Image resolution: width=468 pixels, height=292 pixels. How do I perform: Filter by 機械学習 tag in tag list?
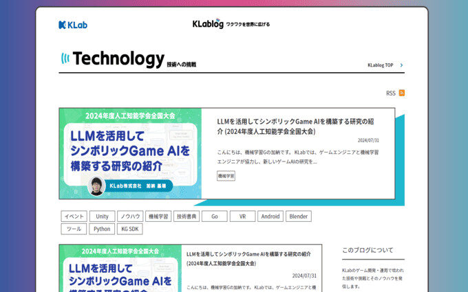coord(158,216)
